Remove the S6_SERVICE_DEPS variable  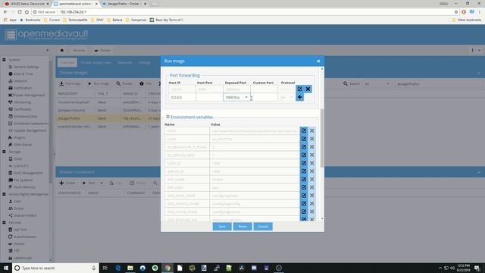point(311,155)
